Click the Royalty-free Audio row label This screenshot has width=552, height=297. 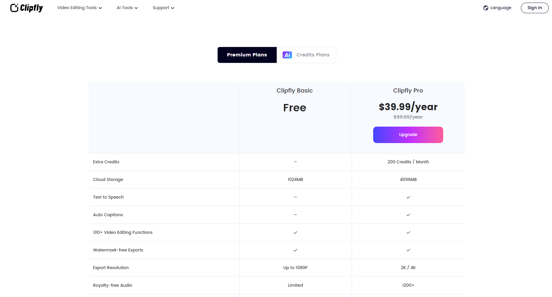(113, 285)
